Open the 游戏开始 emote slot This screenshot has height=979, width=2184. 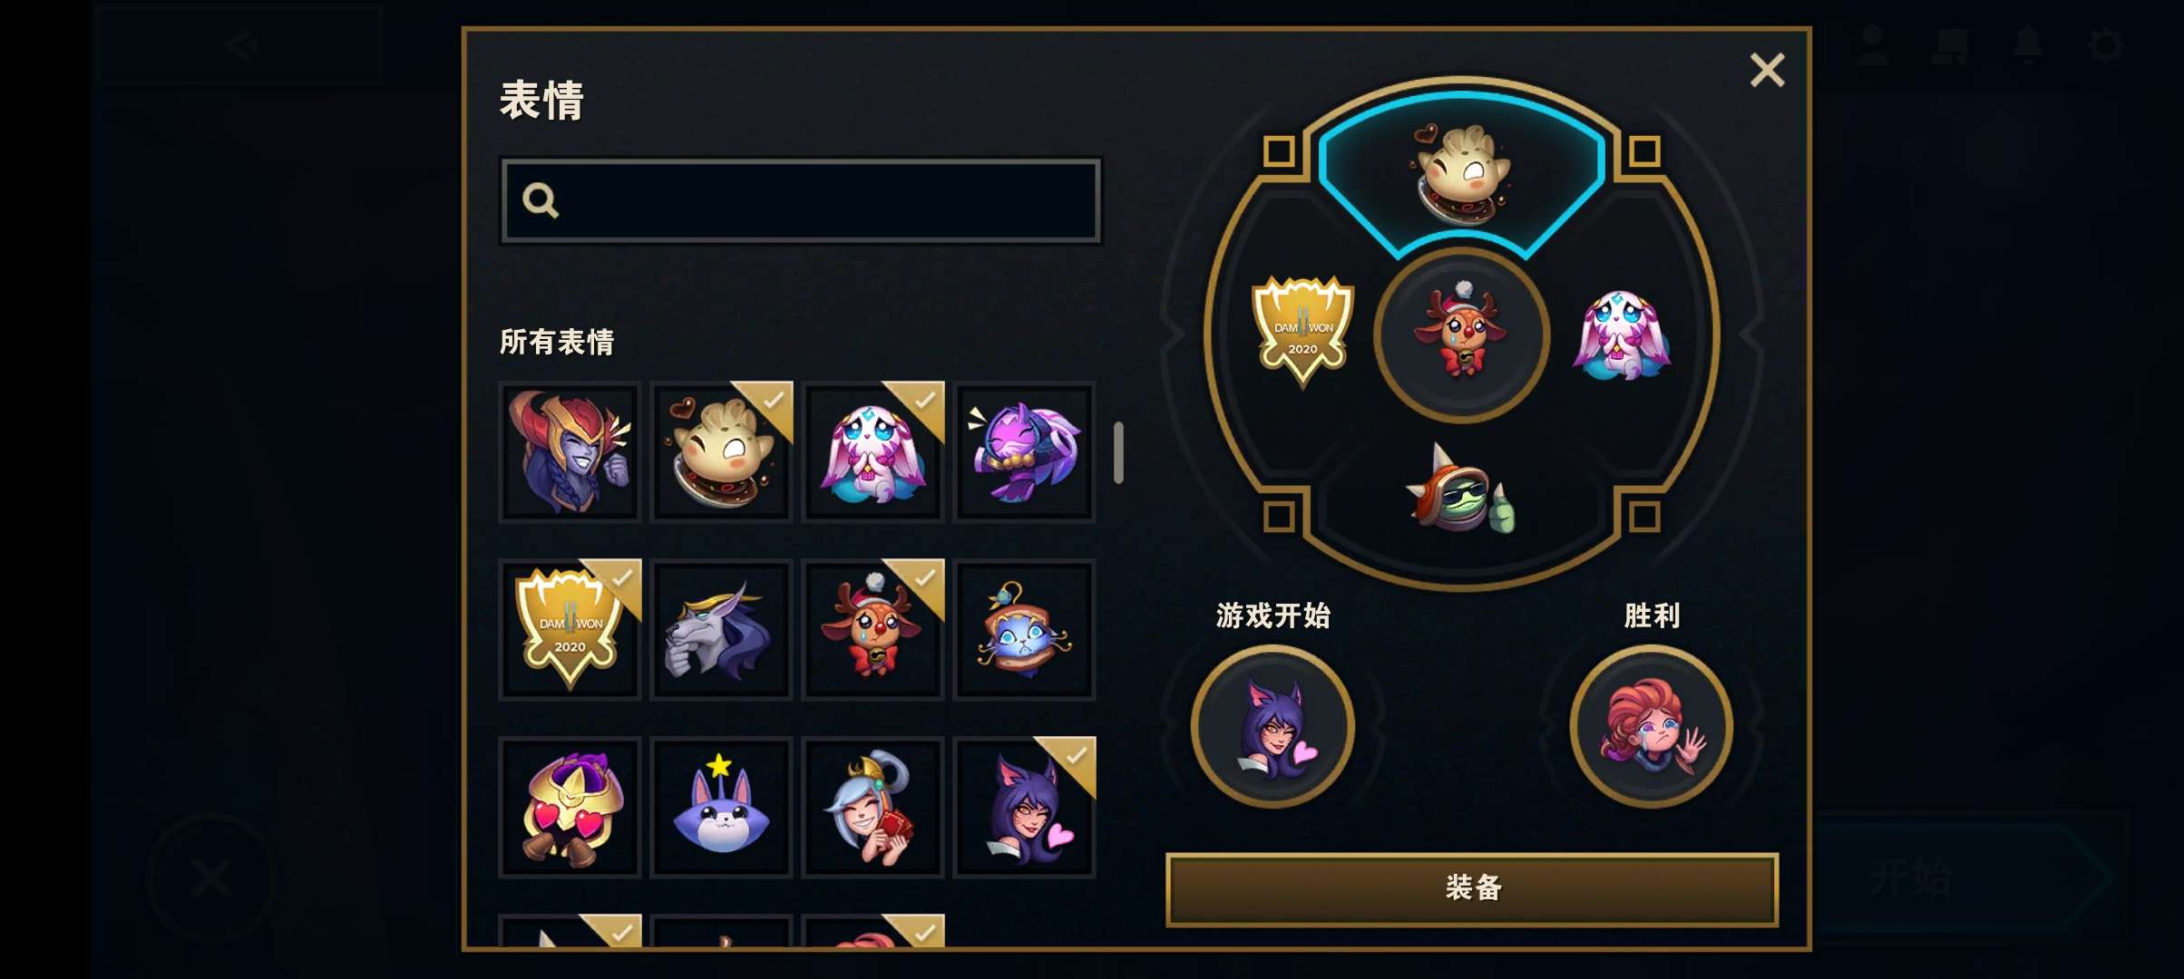coord(1272,726)
